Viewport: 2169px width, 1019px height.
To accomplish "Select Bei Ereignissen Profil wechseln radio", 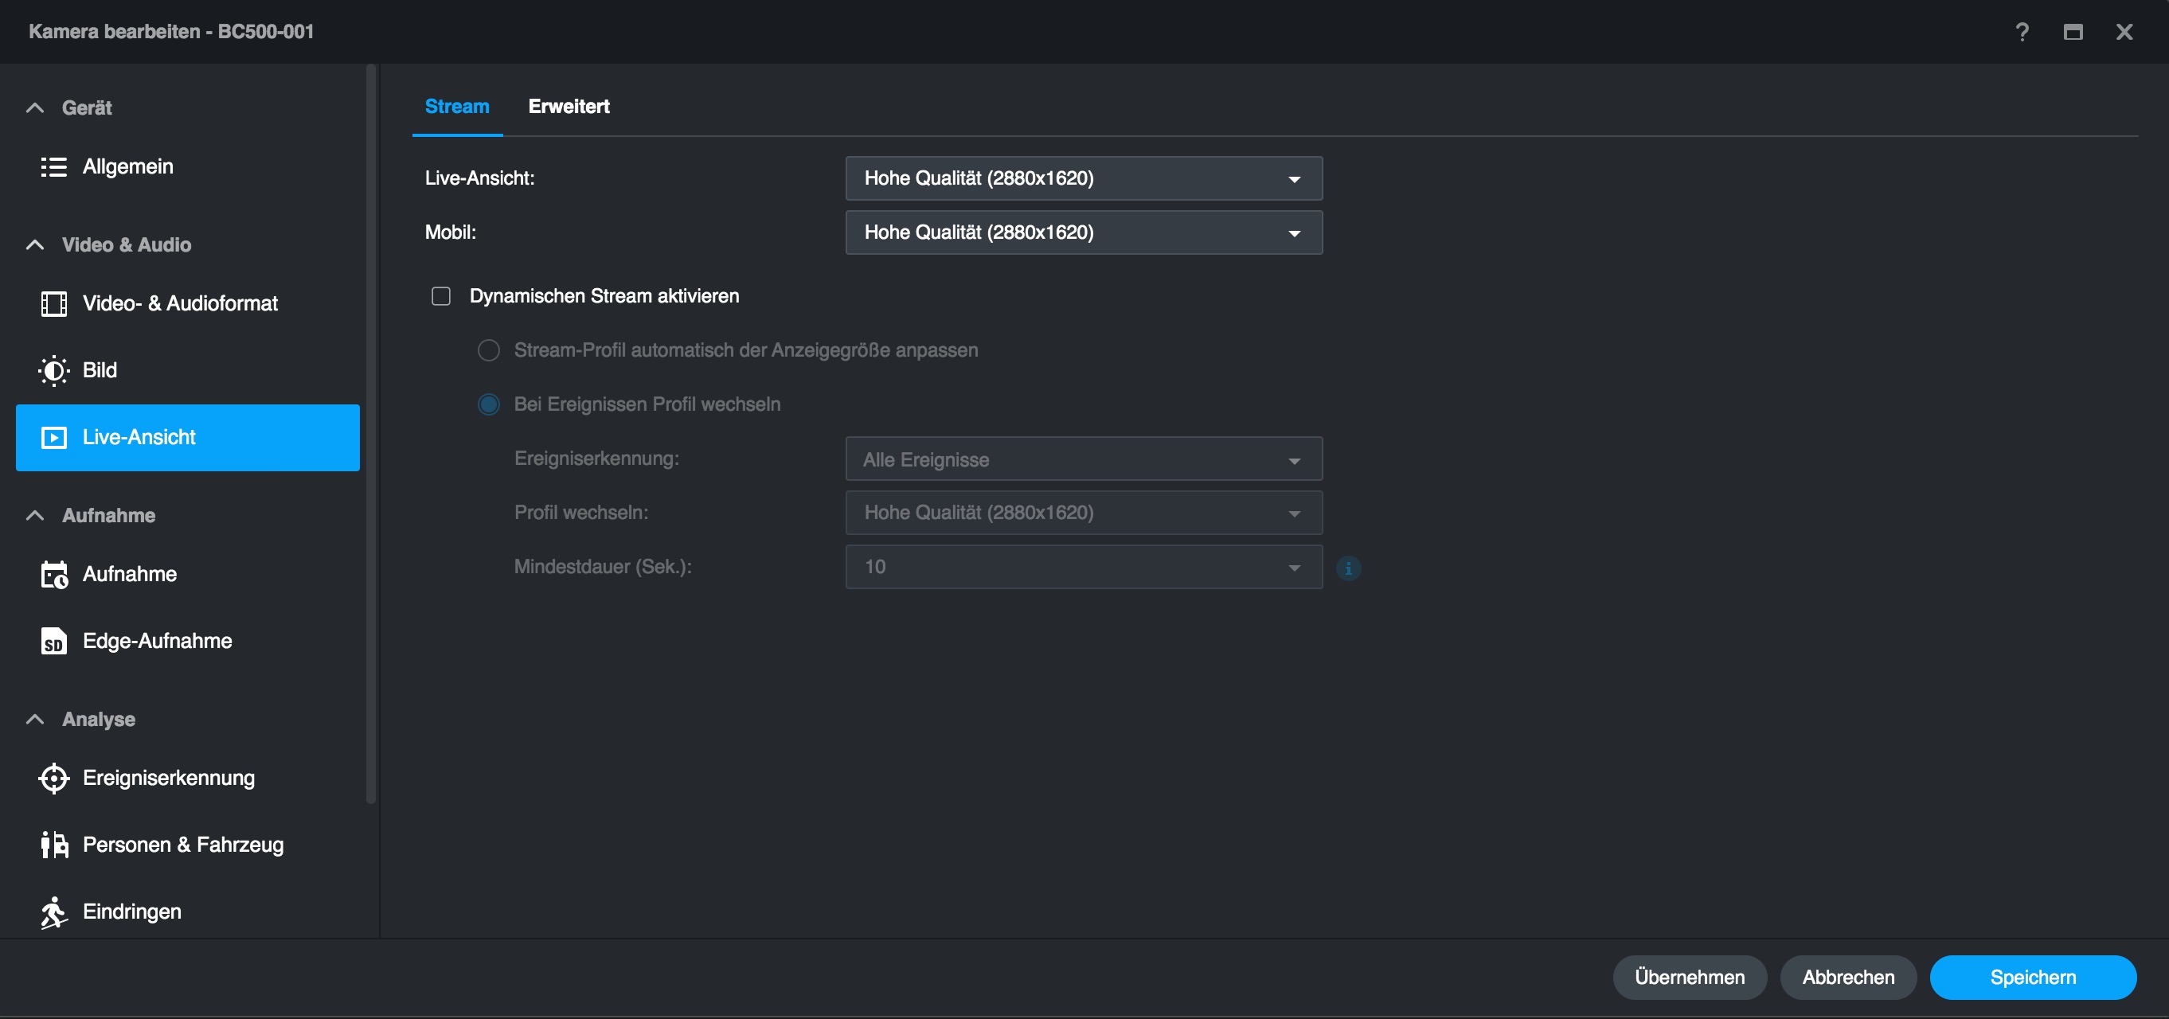I will point(488,404).
